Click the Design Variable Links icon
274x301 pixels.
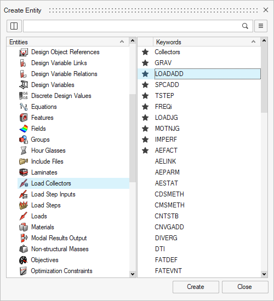coord(24,63)
